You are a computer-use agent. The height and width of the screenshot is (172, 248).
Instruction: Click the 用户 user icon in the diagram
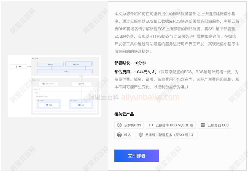(17, 66)
